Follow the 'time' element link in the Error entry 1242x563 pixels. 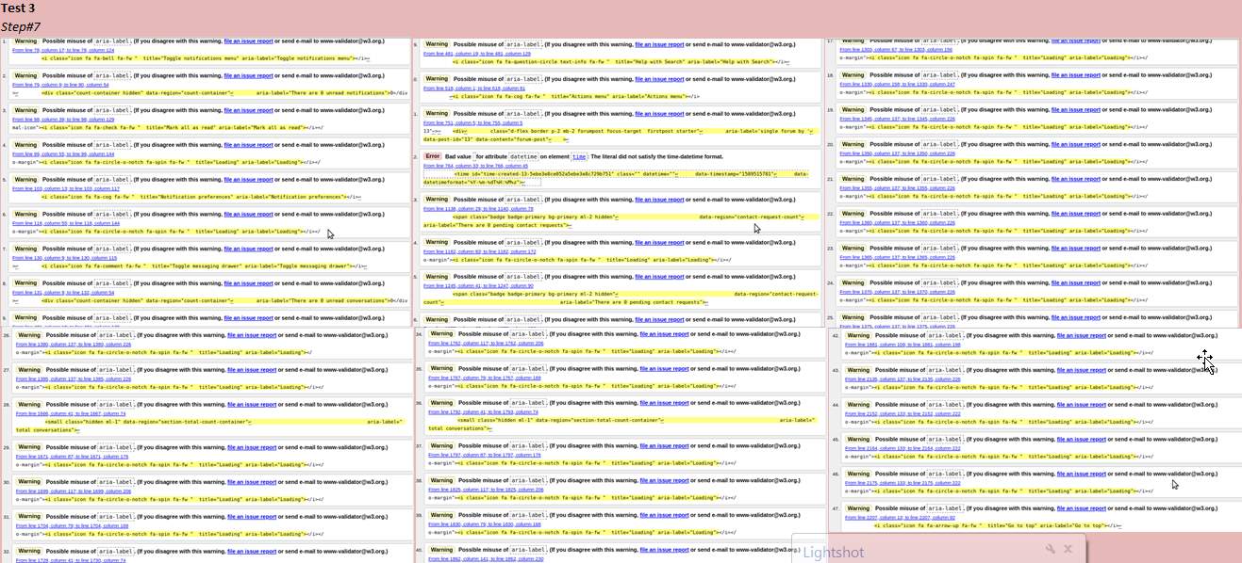[578, 156]
